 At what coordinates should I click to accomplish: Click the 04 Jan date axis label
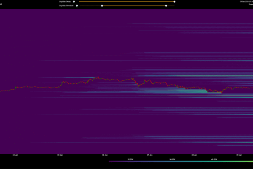(15, 155)
